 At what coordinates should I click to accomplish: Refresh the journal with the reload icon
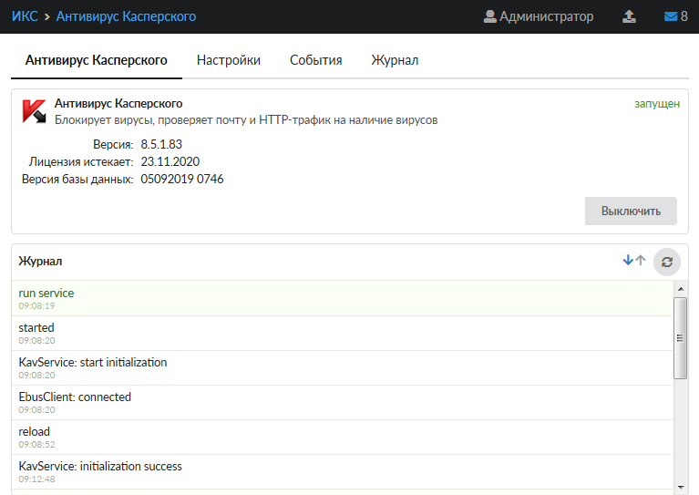tap(667, 263)
